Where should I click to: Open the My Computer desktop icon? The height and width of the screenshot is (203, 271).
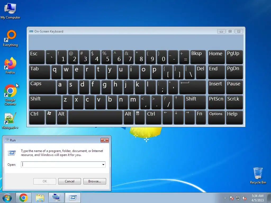coord(10,11)
